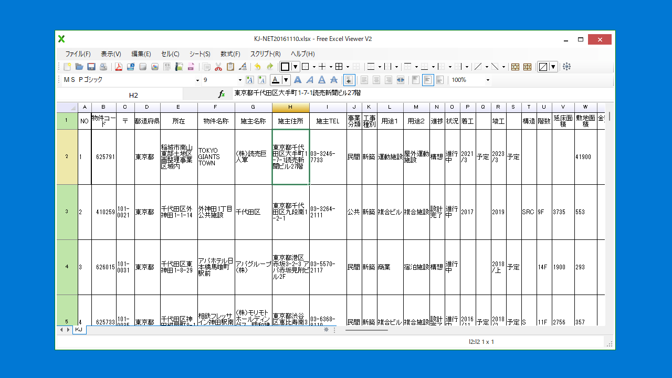
Task: Click the horizontal scrollbar thumb
Action: pos(367,330)
